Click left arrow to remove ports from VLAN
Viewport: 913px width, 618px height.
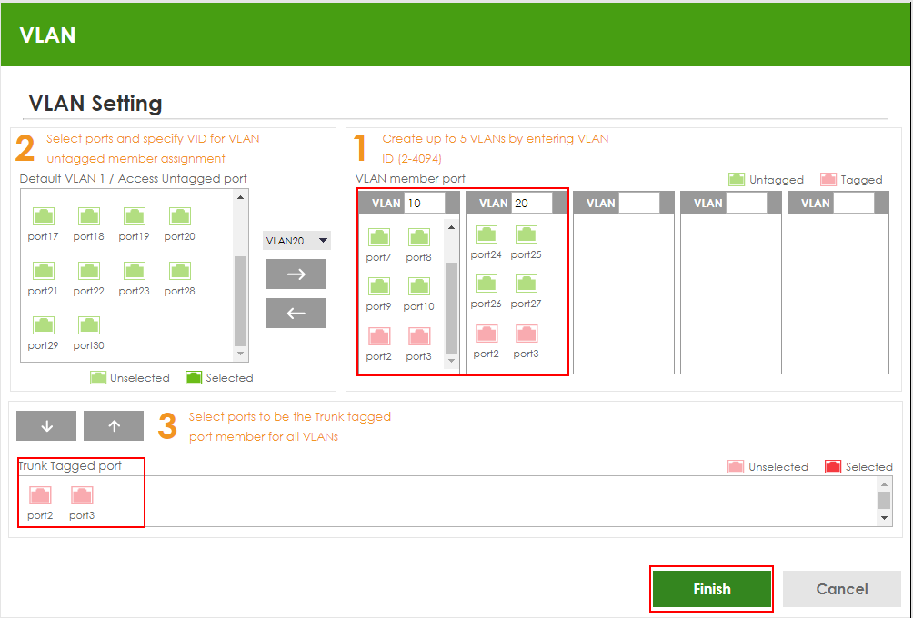[x=295, y=314]
